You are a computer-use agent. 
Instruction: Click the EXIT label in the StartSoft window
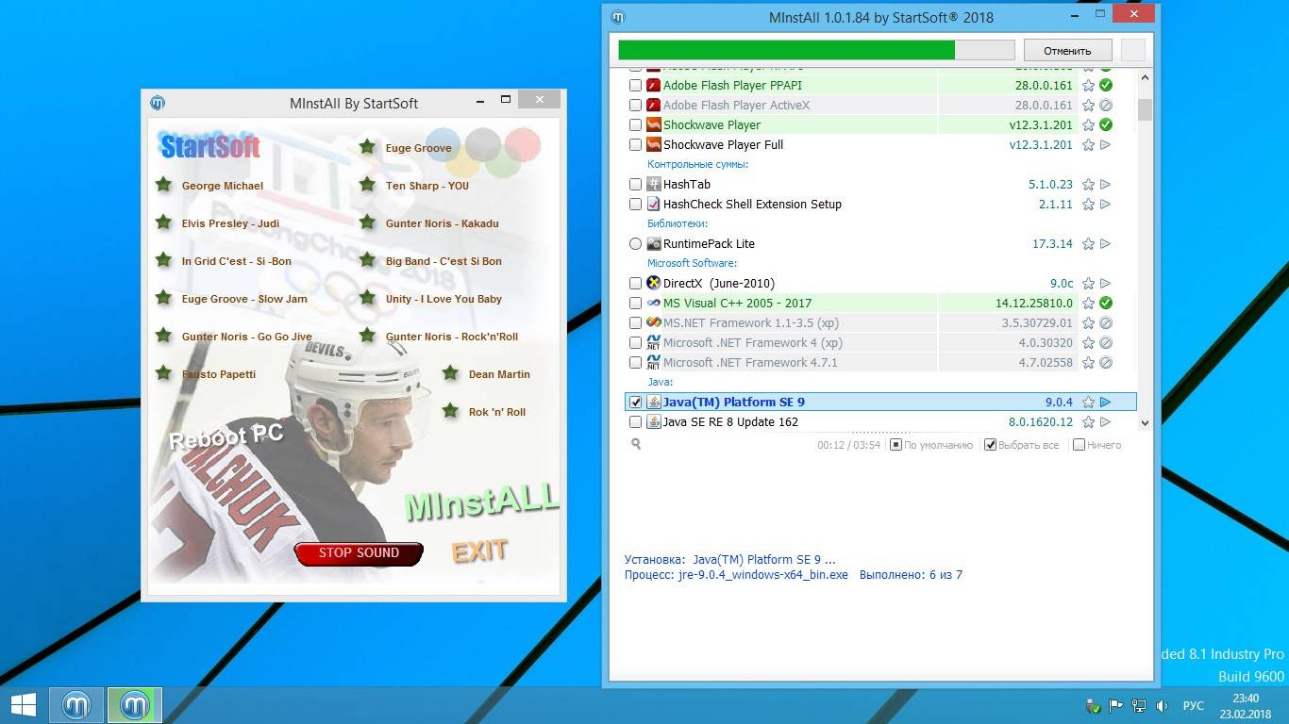point(479,551)
